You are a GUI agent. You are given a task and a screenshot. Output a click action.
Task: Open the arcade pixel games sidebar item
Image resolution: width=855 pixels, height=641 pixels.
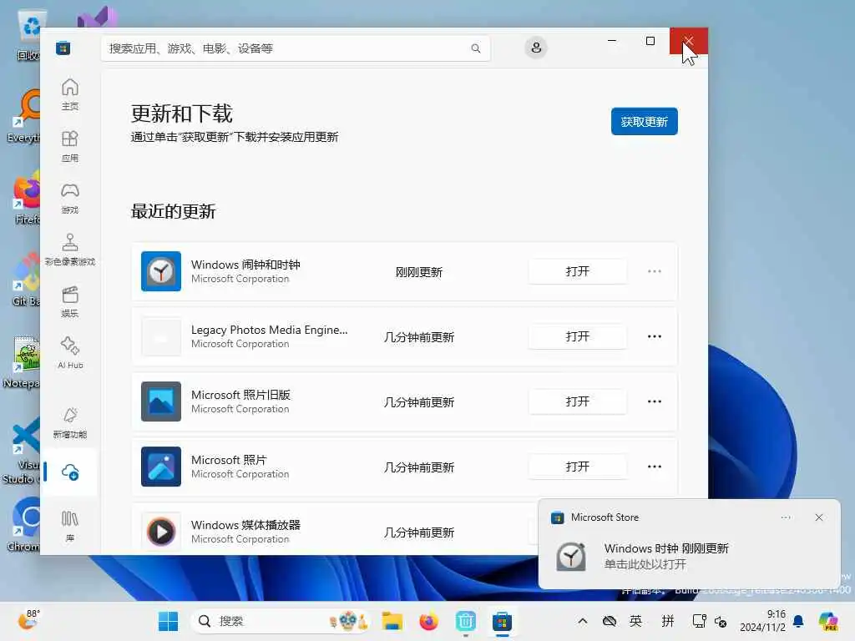click(x=70, y=250)
